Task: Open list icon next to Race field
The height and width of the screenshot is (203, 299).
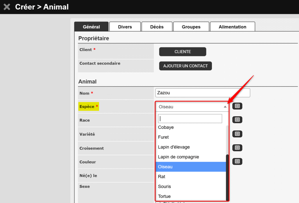Action: (237, 119)
